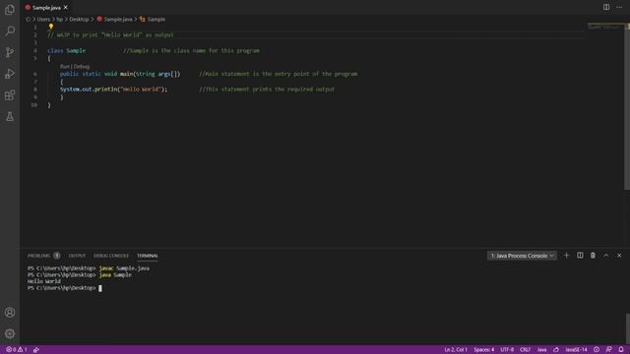Click the terminal panel scrollbar
630x354 pixels.
point(627,327)
